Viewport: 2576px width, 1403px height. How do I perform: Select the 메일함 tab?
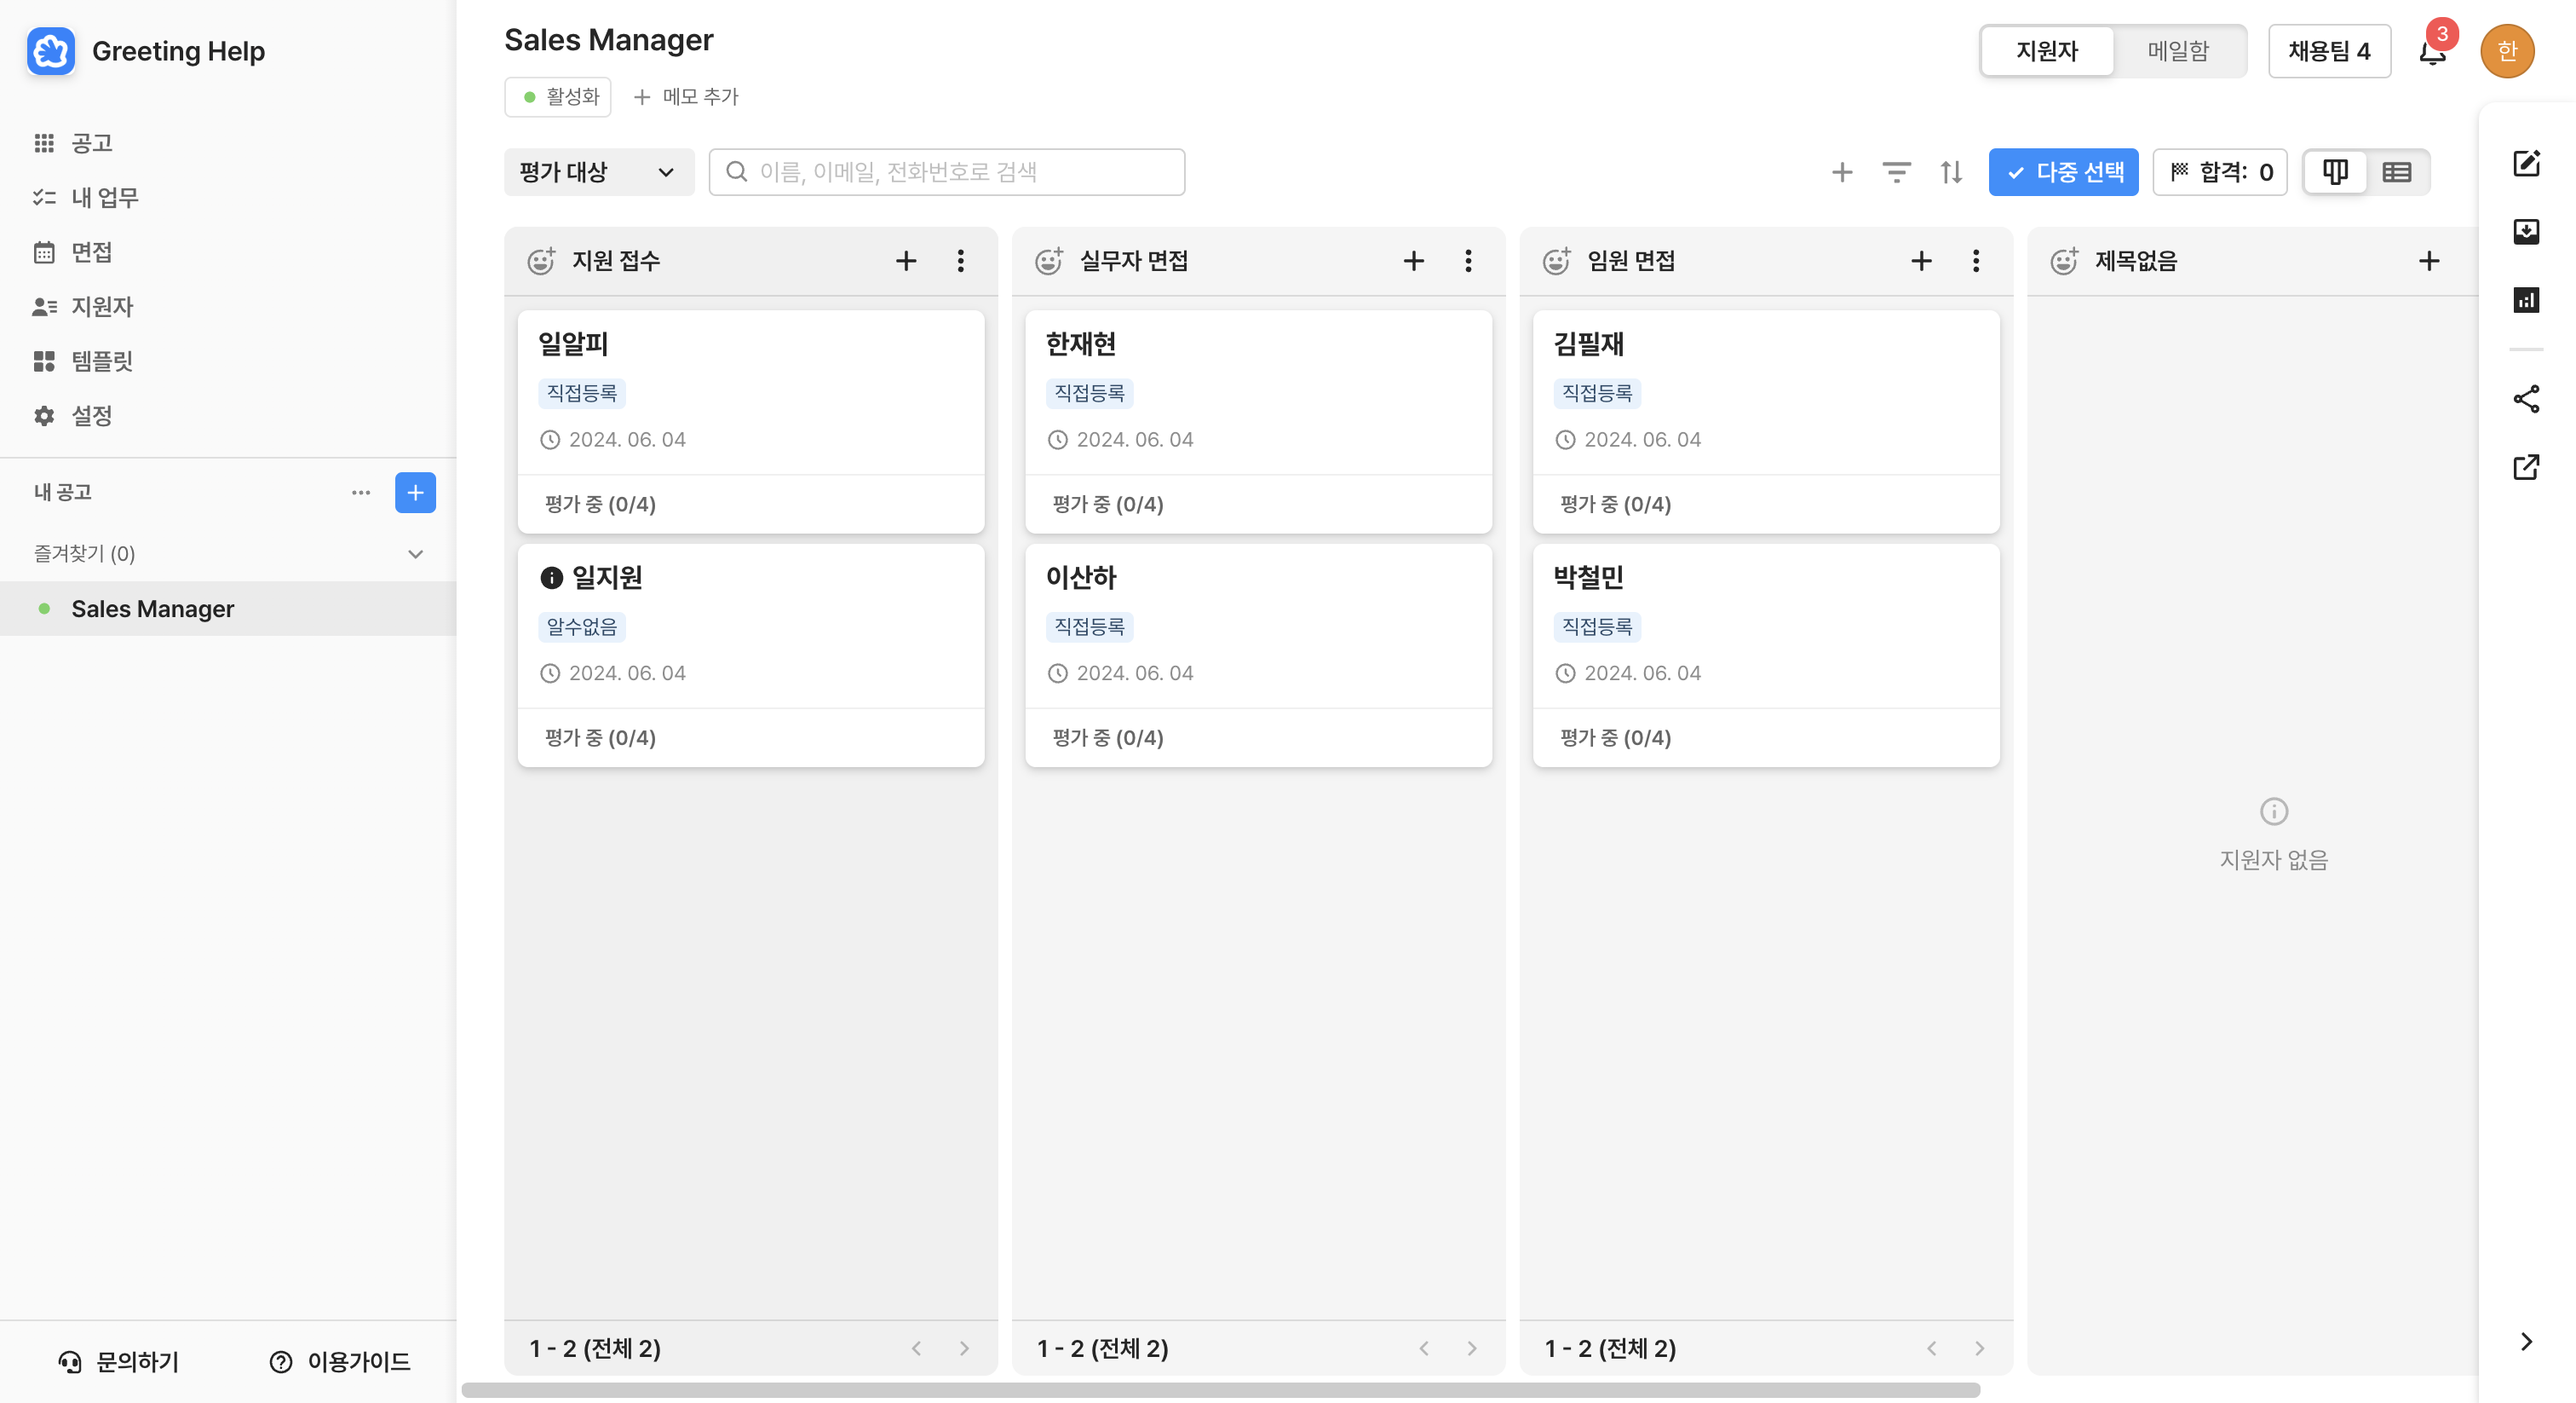pyautogui.click(x=2178, y=51)
